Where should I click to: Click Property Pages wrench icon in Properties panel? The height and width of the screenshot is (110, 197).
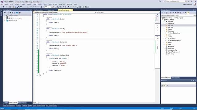pos(167,86)
